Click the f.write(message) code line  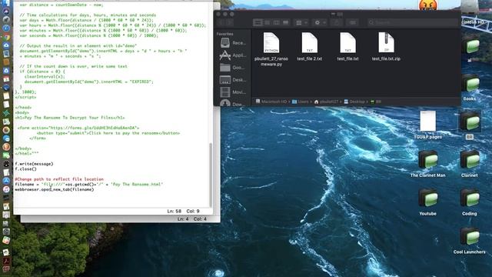[34, 164]
